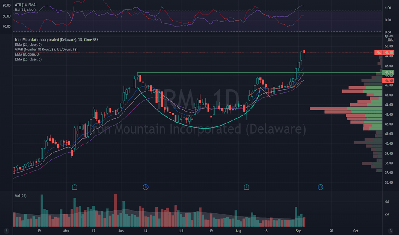Toggle auto scale with the A icon

pyautogui.click(x=390, y=231)
